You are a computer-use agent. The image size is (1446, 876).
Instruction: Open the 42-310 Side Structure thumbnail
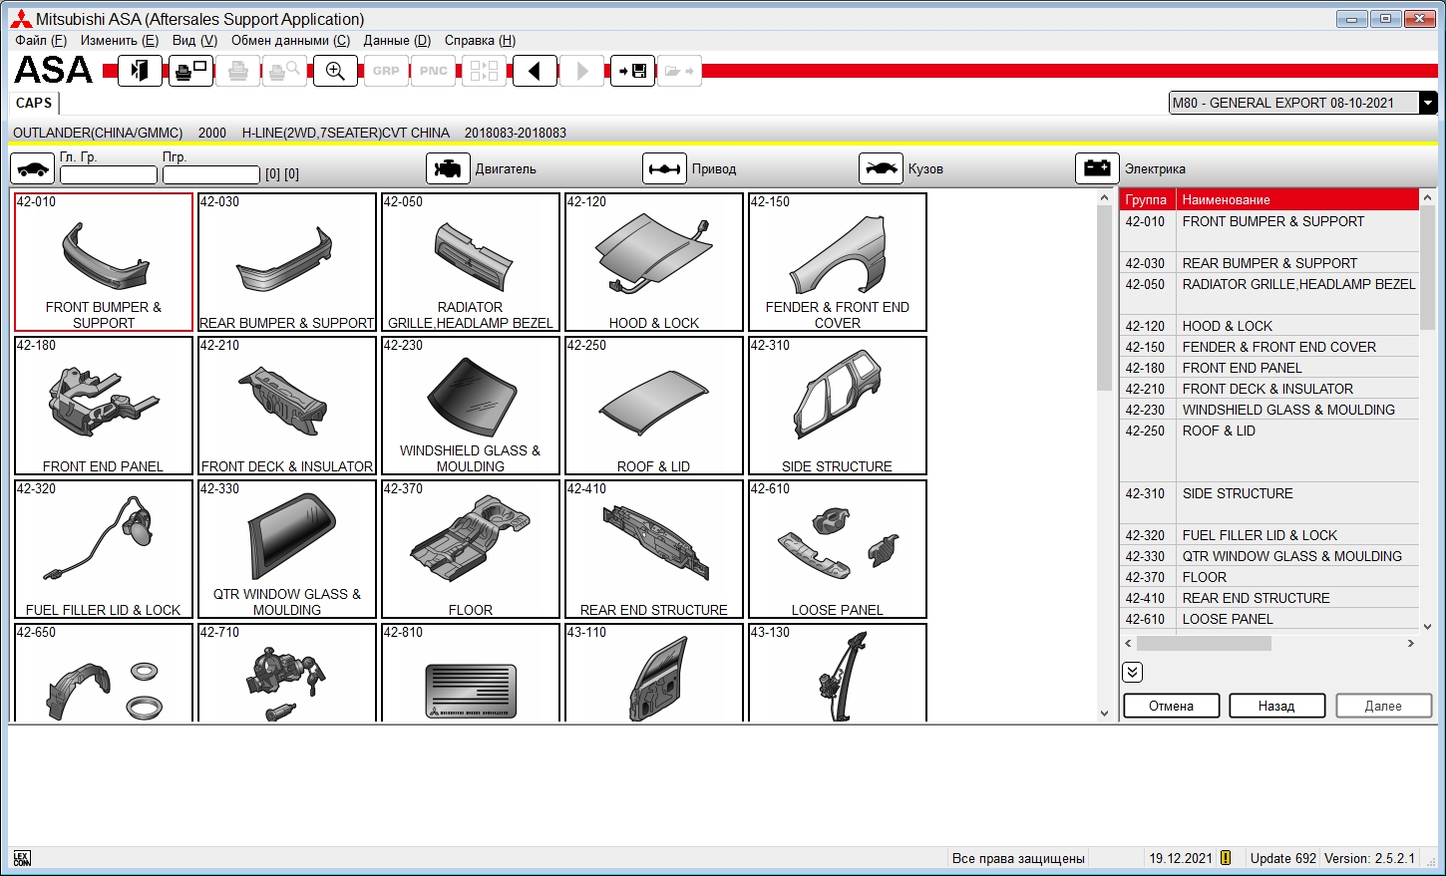(838, 406)
